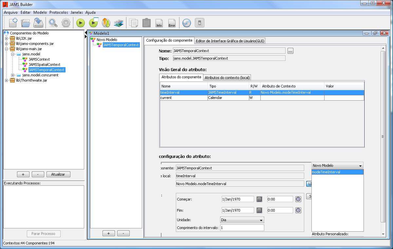The image size is (393, 249).
Task: Click the ellipsis button next to Nome
Action: 290,51
